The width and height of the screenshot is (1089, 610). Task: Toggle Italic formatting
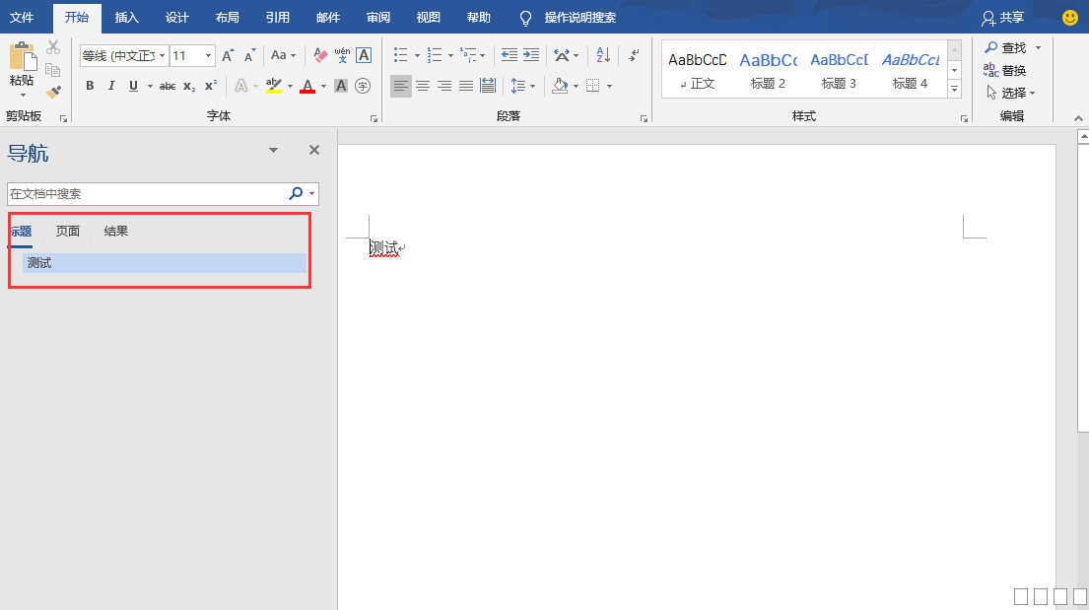(111, 86)
